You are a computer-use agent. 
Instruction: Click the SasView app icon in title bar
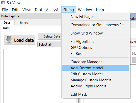pos(3,3)
